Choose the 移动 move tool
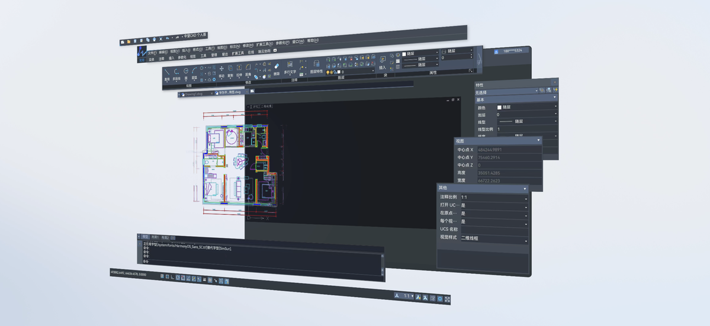Screen dimensions: 710x326 tap(221, 72)
